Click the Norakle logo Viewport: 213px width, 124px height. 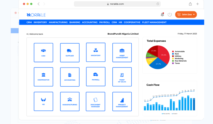(x=36, y=15)
